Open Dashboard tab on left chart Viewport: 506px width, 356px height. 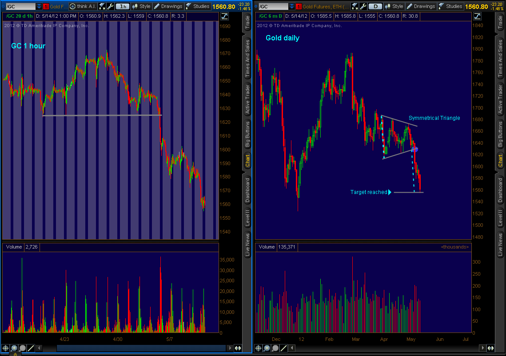(x=247, y=190)
